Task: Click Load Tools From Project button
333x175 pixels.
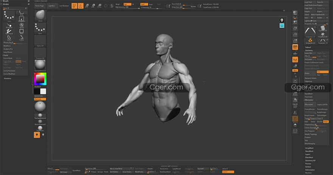Action: (316, 5)
